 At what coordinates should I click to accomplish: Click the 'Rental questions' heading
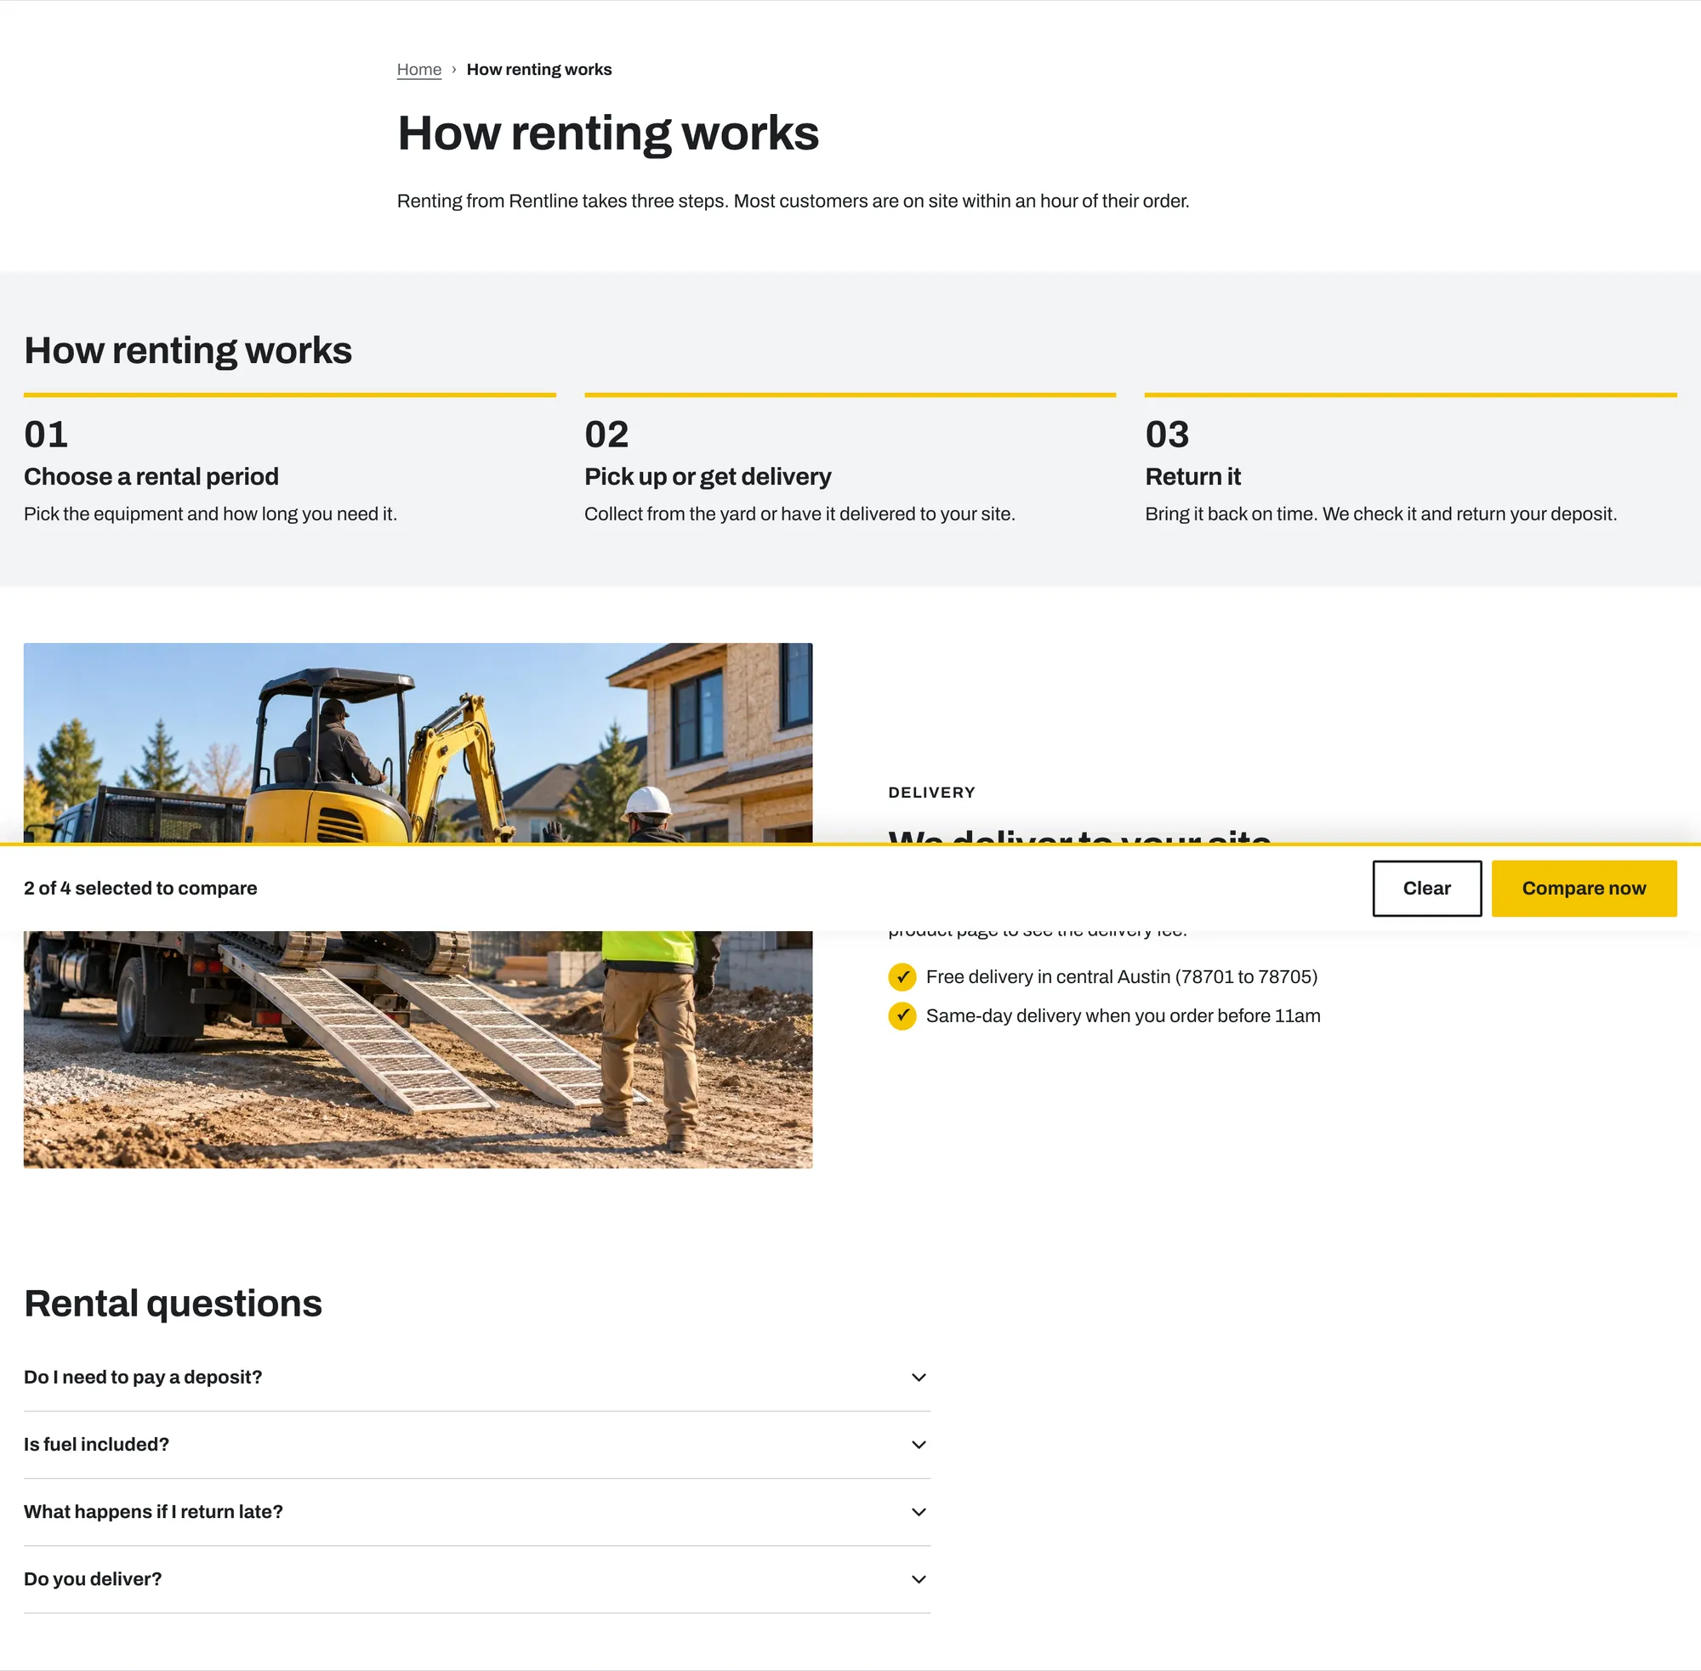click(173, 1304)
